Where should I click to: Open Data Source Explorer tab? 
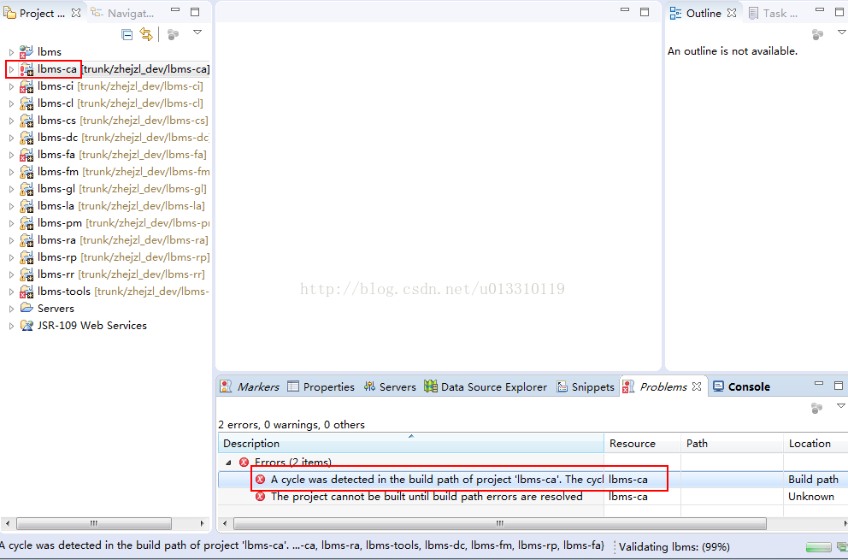pos(486,386)
